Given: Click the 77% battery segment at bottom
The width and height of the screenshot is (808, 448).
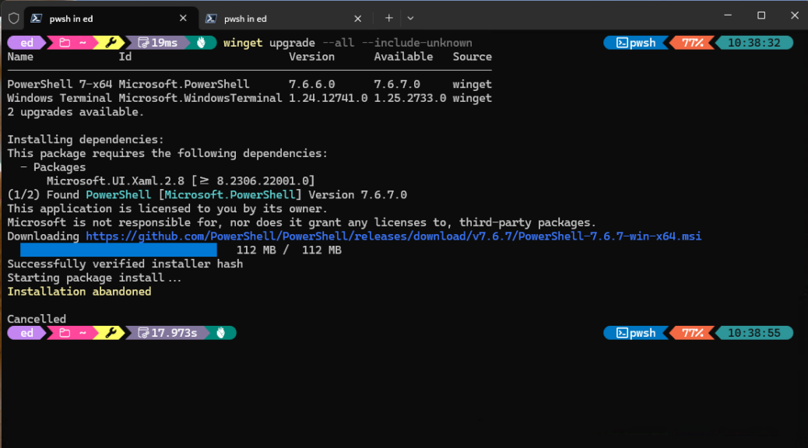Looking at the screenshot, I should pos(692,333).
